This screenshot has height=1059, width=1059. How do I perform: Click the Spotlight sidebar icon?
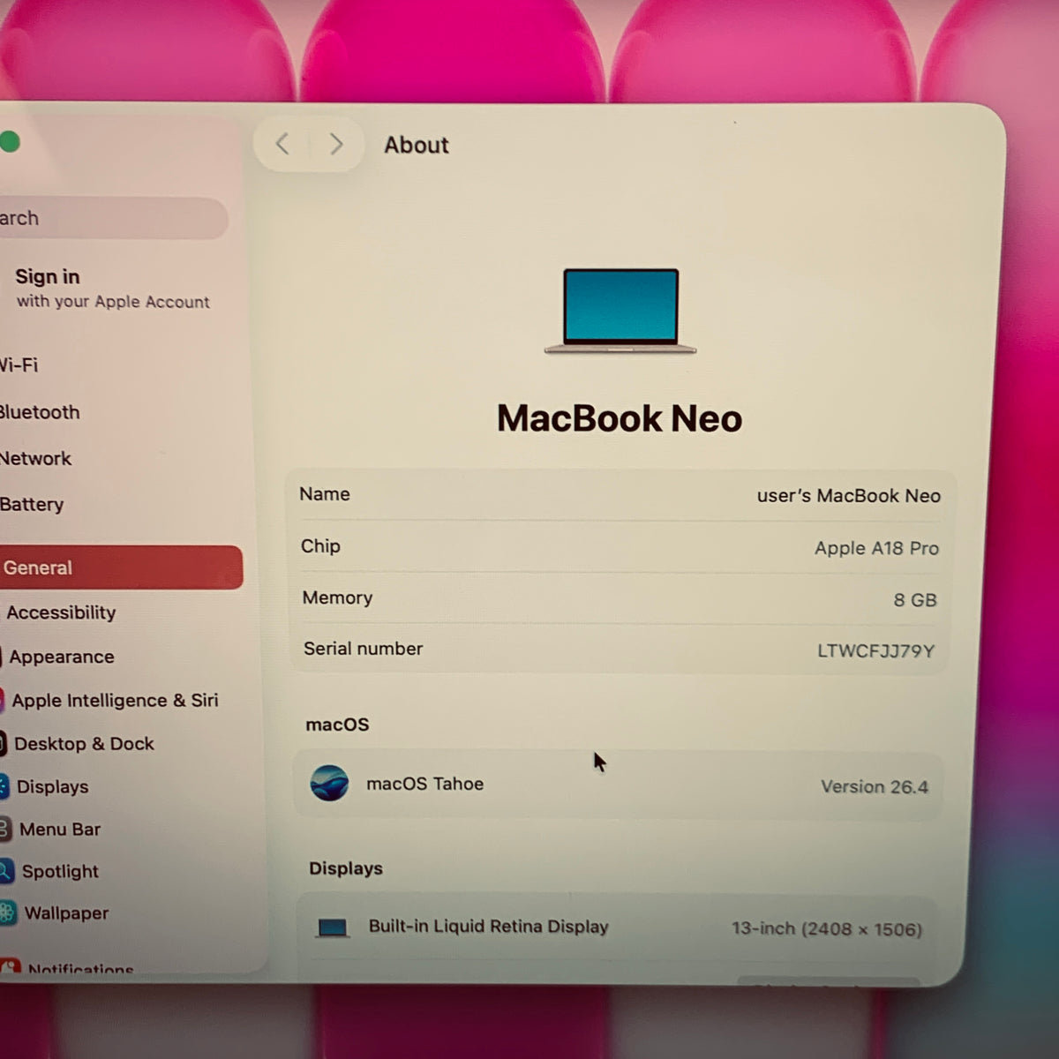click(6, 871)
